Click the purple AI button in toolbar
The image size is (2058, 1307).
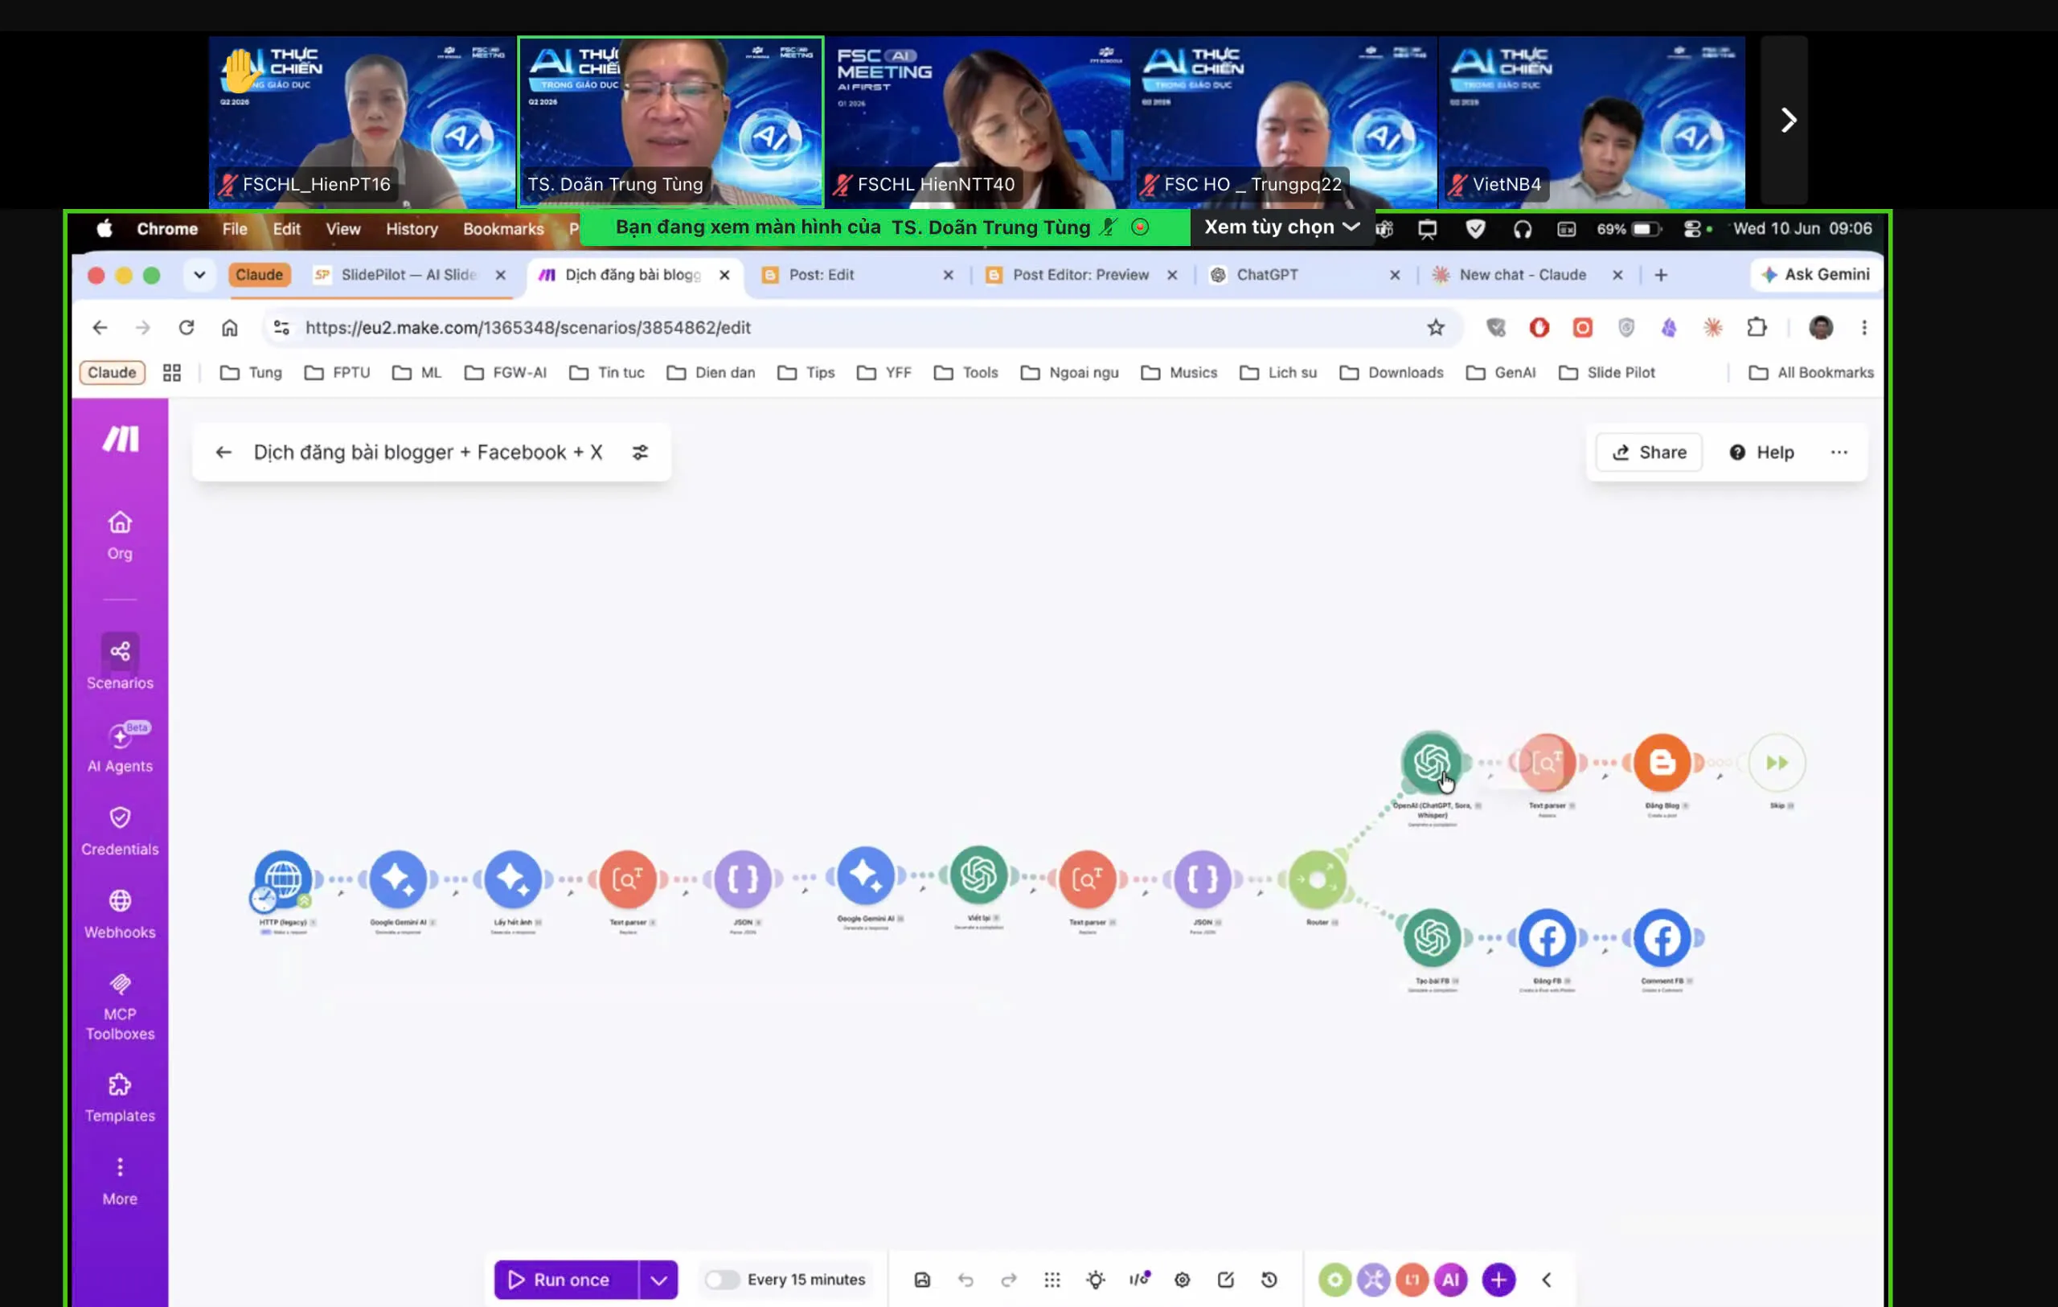1450,1280
